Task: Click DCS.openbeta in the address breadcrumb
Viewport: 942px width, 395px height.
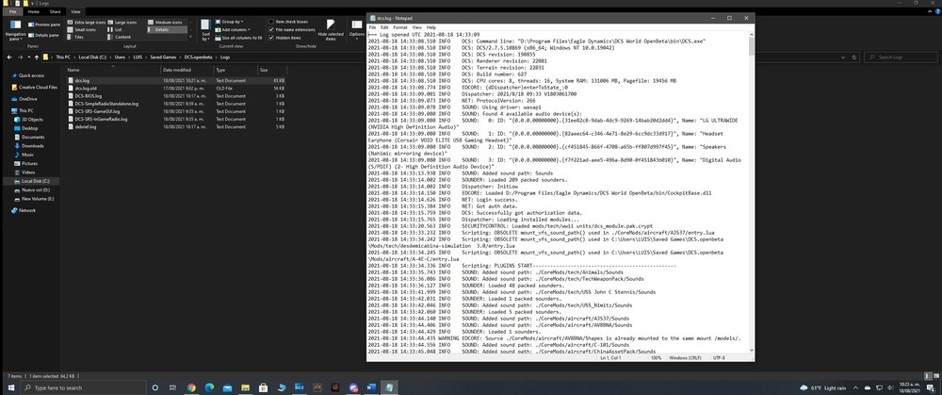Action: tap(200, 58)
